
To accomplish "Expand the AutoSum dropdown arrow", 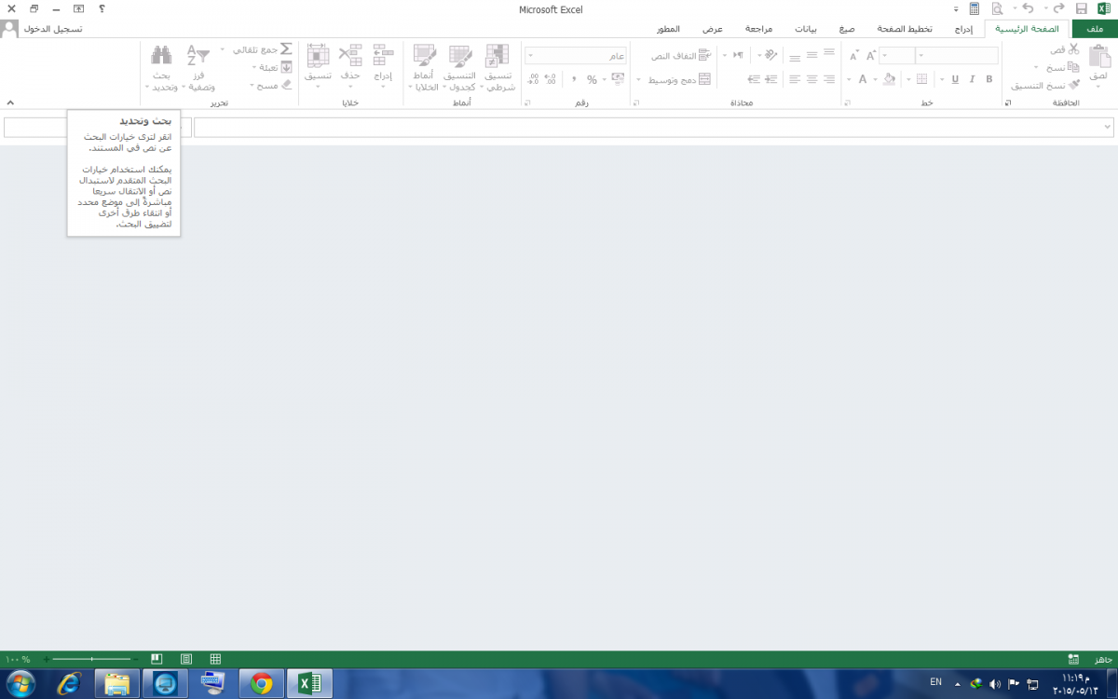I will point(224,48).
